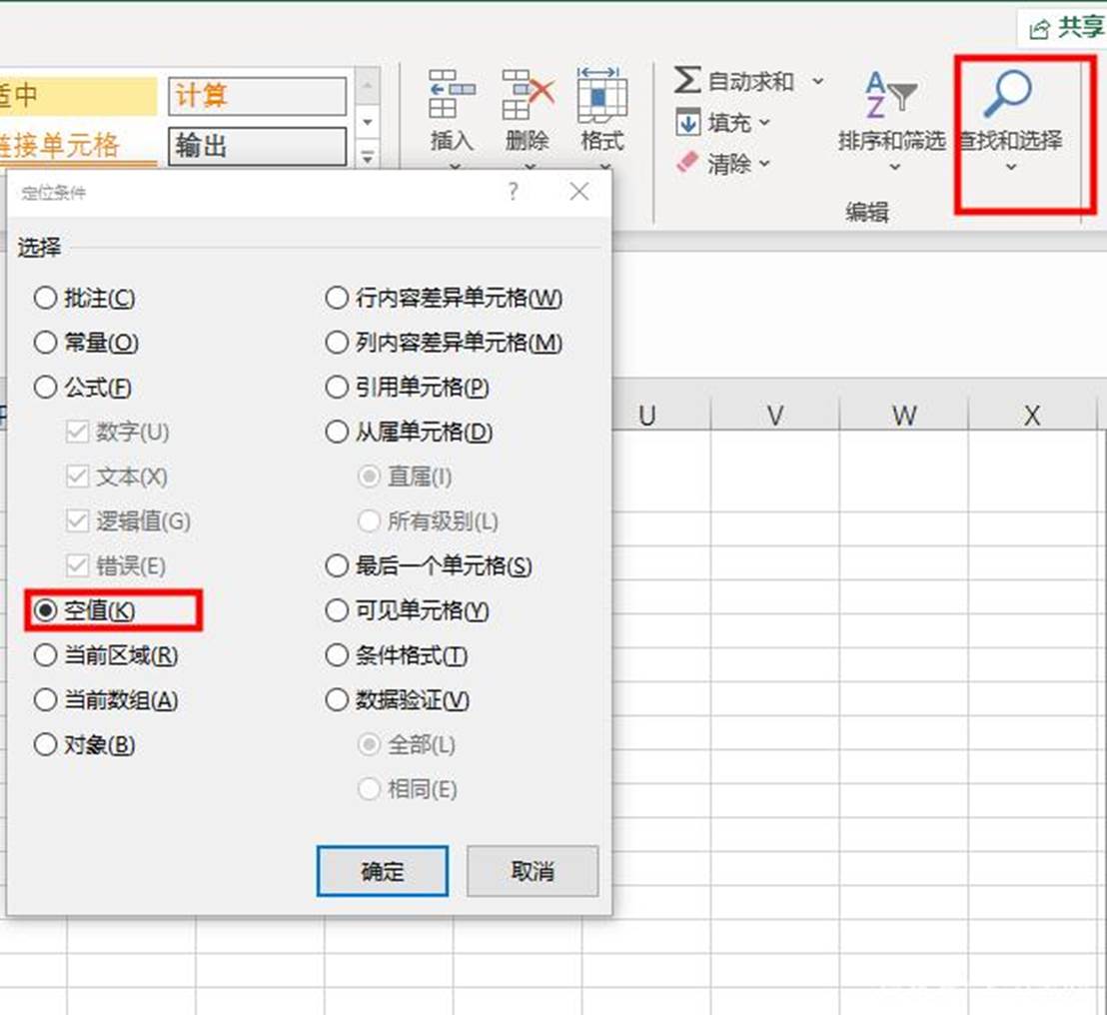
Task: Click the Share button icon
Action: (x=1039, y=30)
